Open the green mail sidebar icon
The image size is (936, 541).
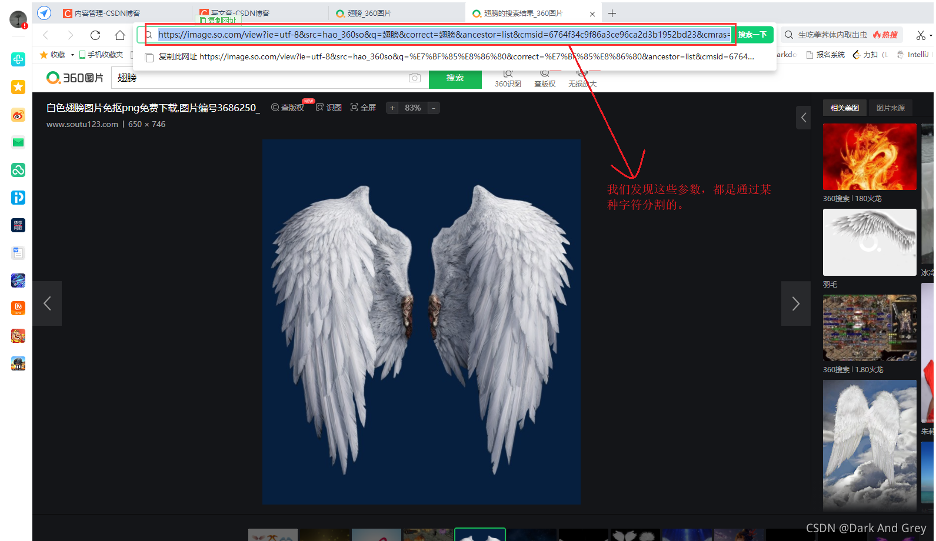(x=18, y=142)
